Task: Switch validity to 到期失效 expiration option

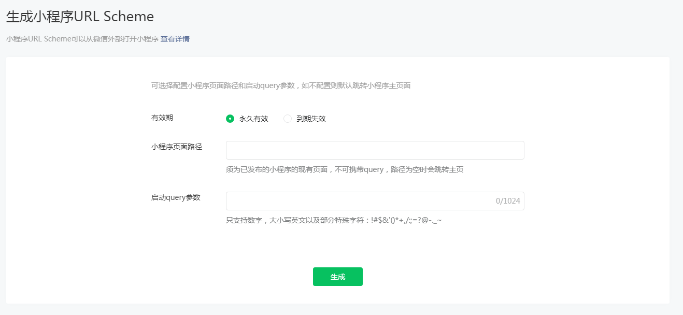Action: pos(288,118)
